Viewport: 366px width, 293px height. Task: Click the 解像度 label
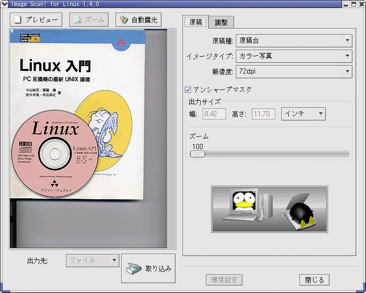coord(222,72)
